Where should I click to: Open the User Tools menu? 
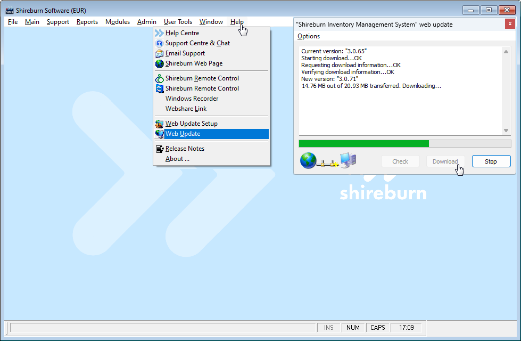pyautogui.click(x=178, y=22)
